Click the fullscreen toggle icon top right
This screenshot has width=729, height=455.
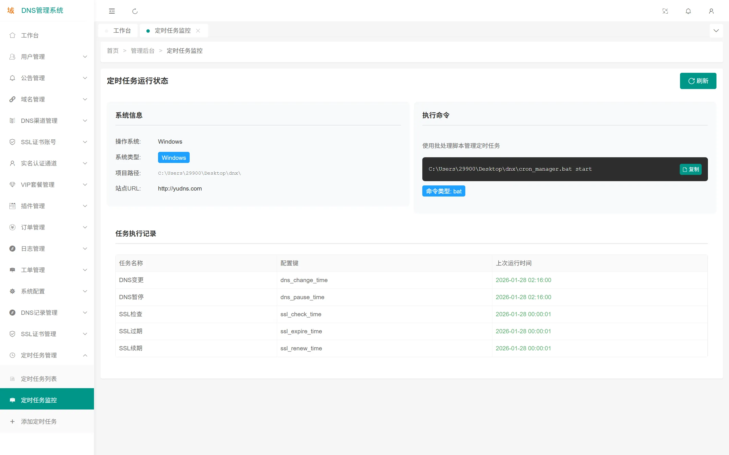[x=665, y=11]
